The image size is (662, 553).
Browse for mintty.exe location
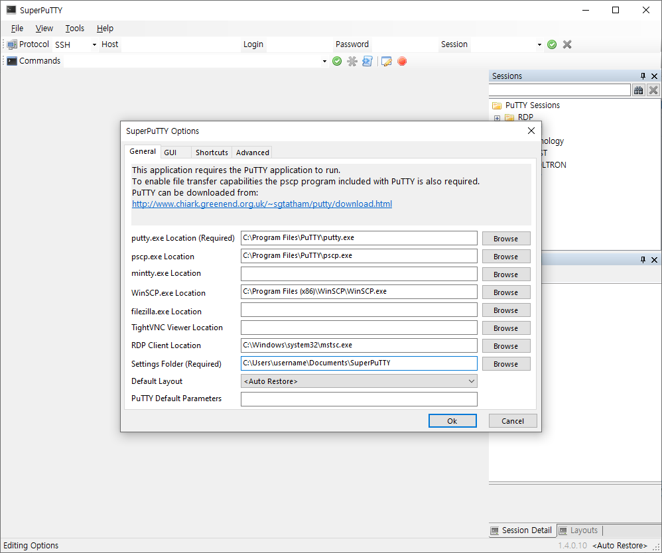click(x=506, y=275)
